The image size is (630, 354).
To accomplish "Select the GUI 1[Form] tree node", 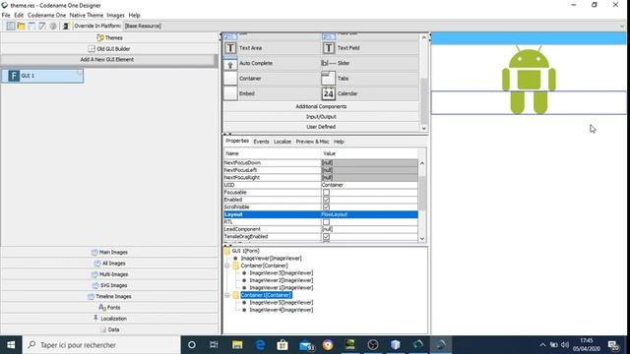I will 245,251.
